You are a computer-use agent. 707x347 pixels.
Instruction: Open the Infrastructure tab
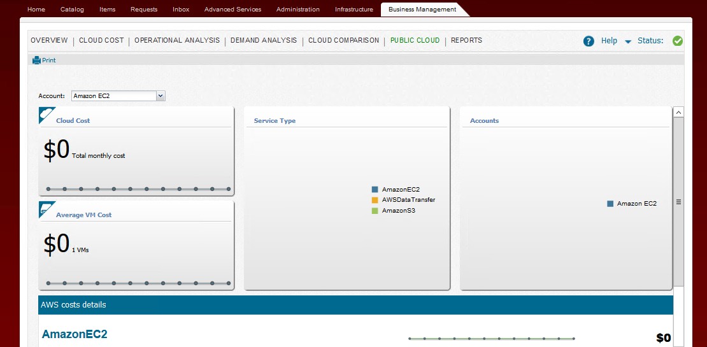point(353,10)
